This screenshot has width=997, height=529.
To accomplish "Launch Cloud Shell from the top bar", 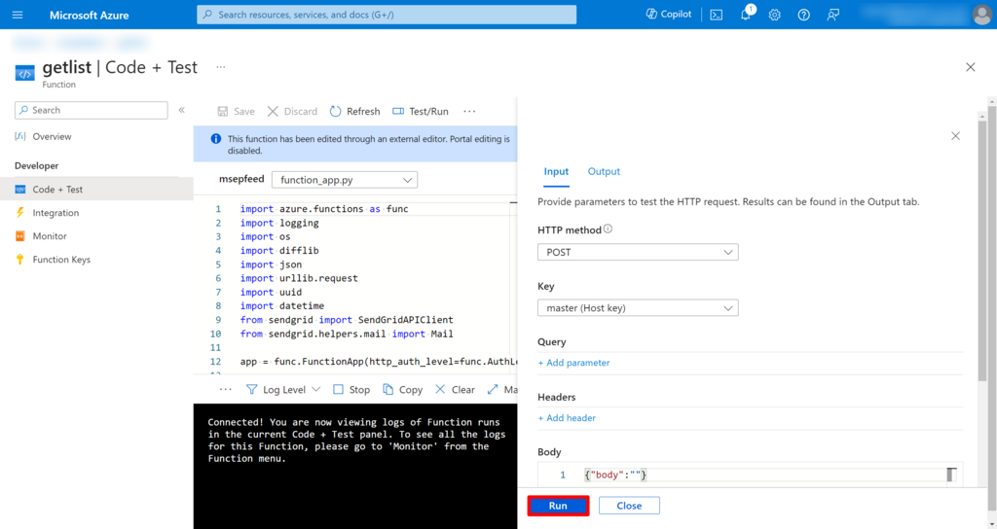I will pyautogui.click(x=717, y=15).
